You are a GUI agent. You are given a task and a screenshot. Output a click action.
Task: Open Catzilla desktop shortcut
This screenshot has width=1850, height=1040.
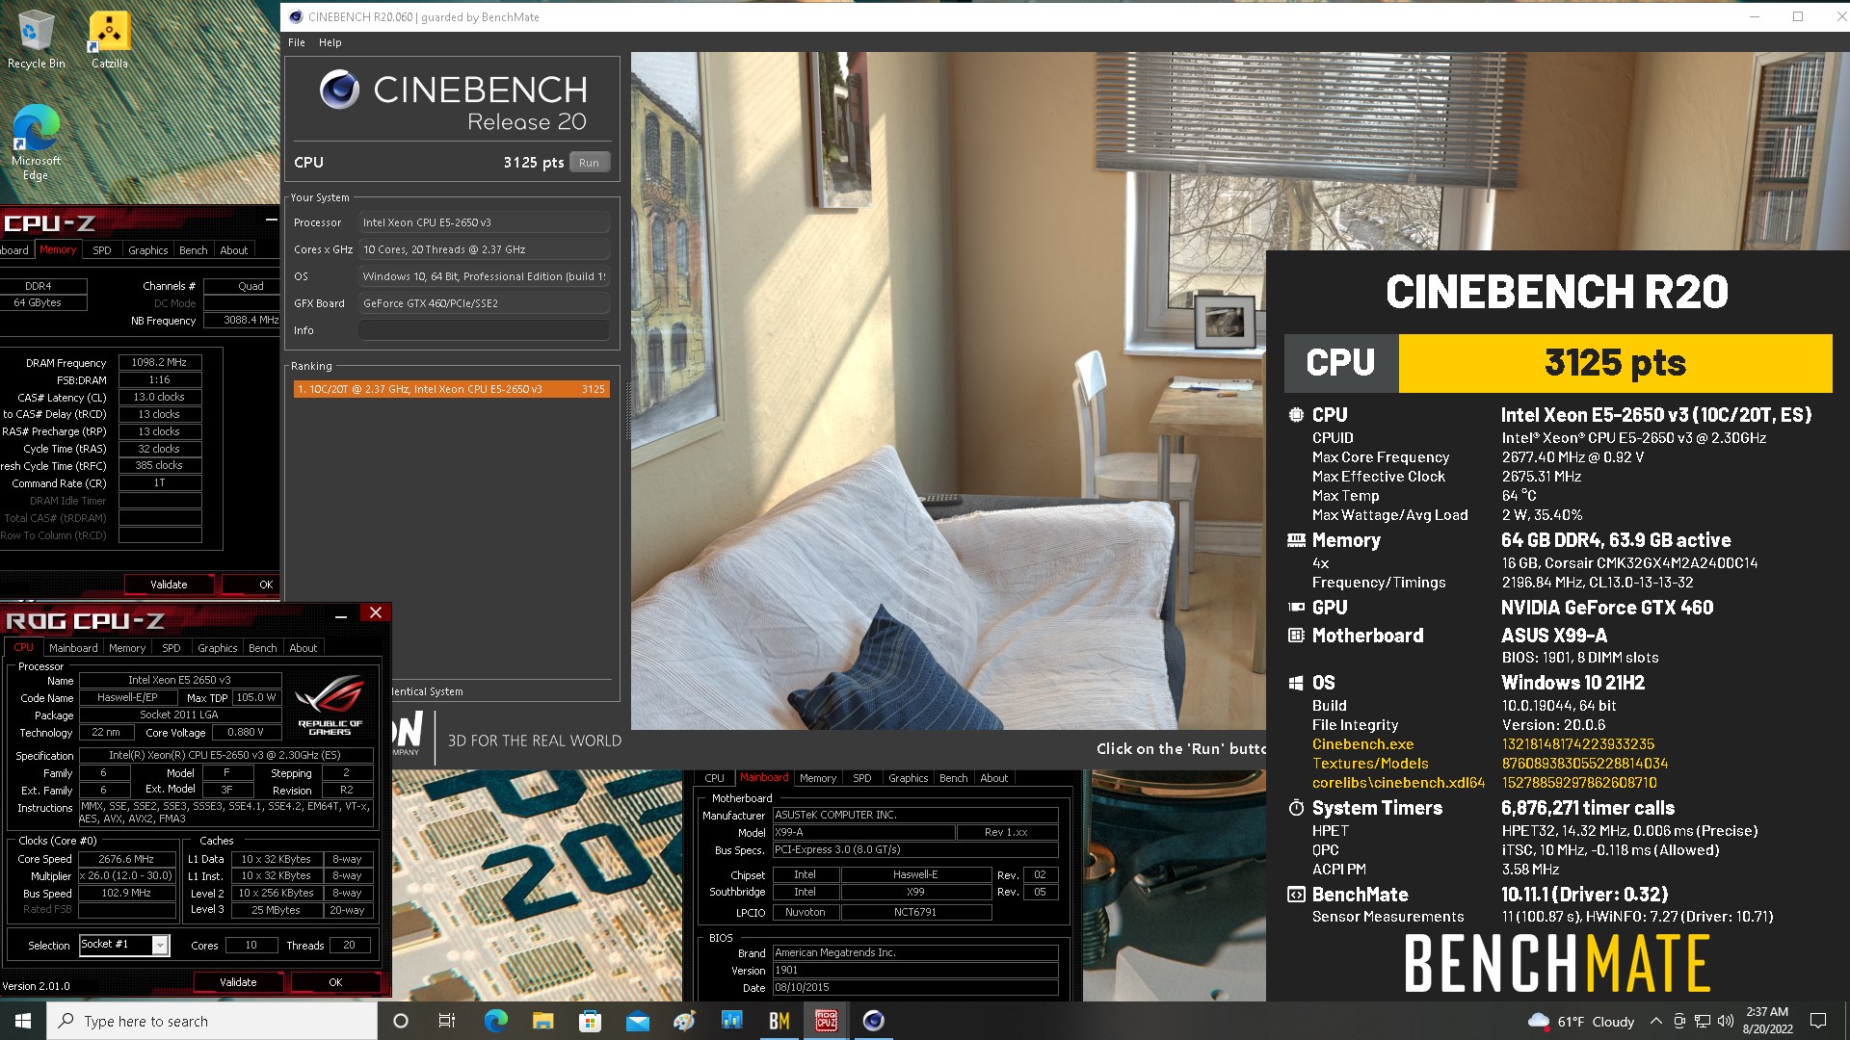tap(109, 40)
